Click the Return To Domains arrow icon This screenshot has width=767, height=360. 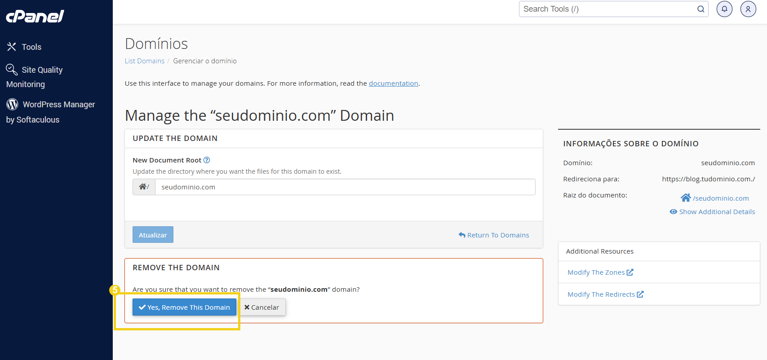(x=462, y=235)
